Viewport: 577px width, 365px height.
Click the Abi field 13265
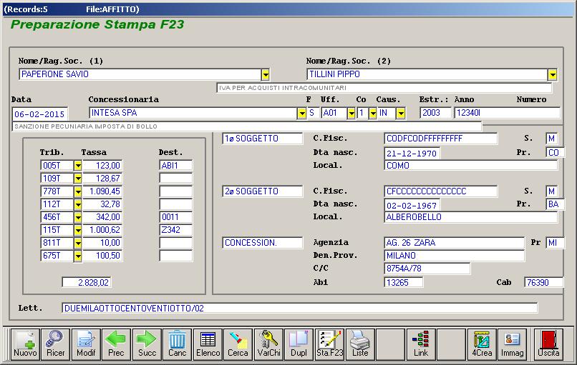pyautogui.click(x=403, y=282)
